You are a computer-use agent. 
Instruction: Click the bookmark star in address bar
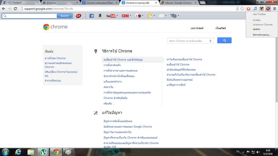242,9
